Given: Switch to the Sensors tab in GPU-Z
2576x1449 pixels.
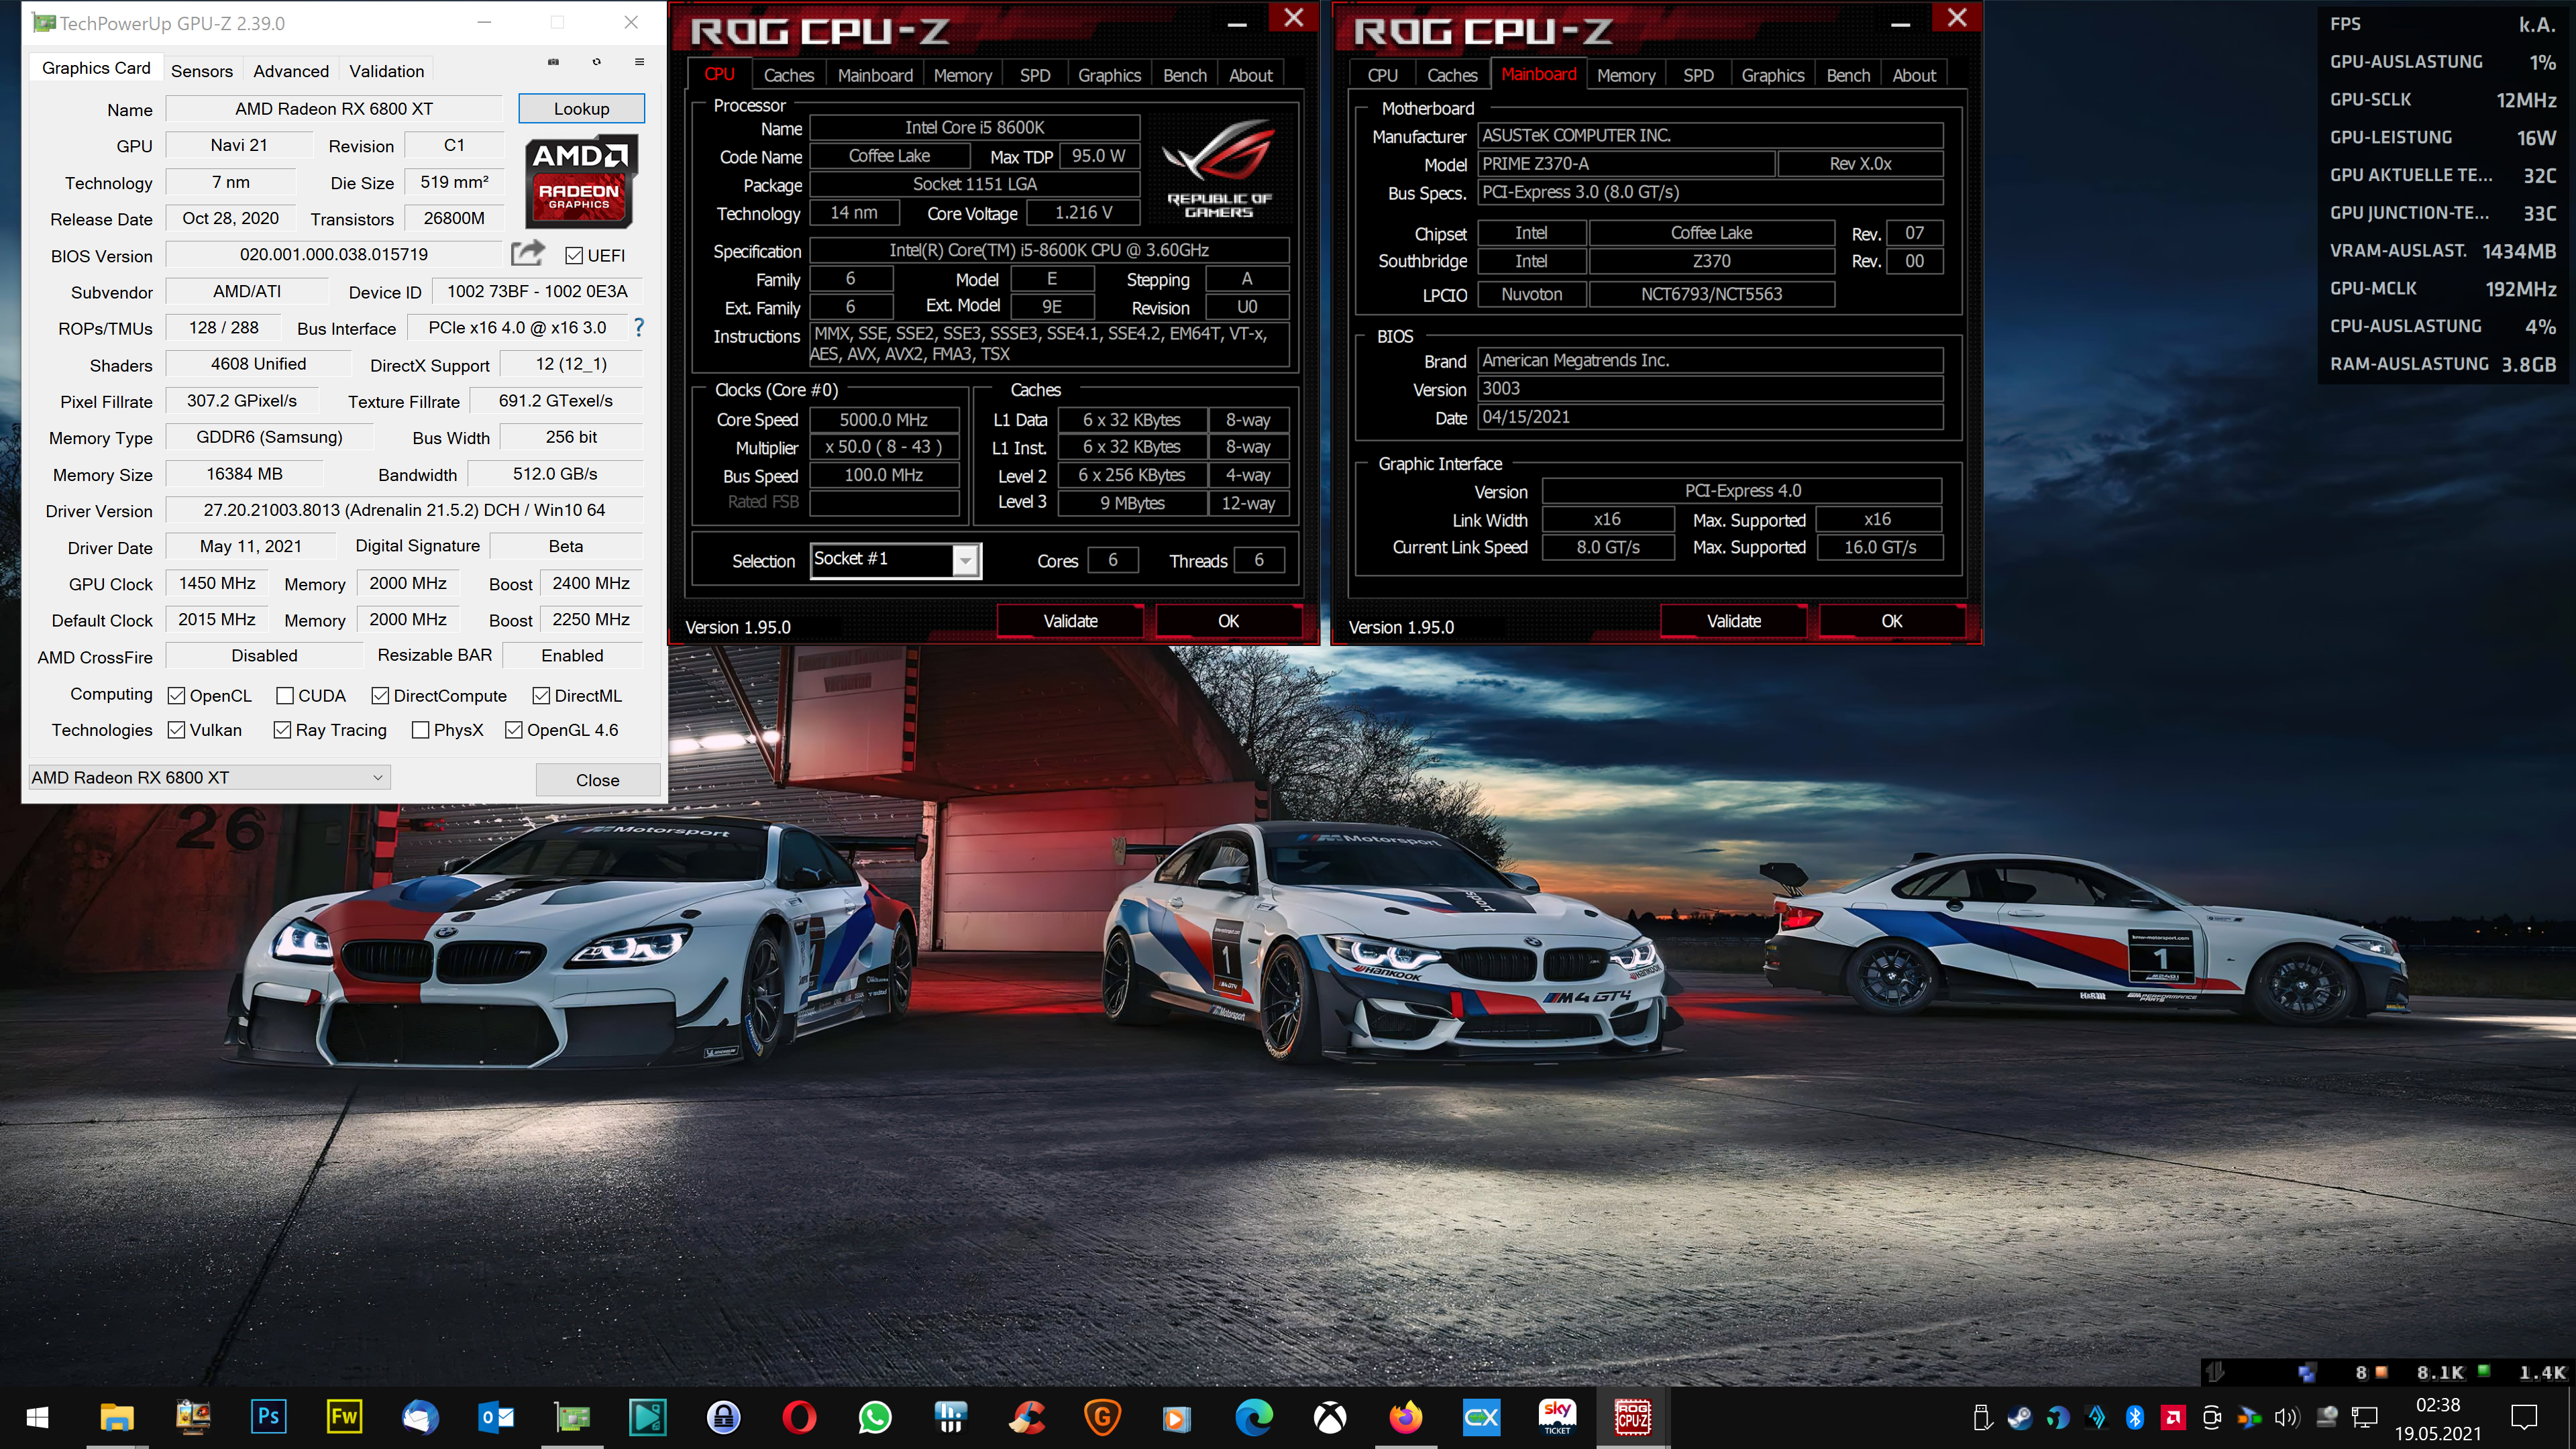Looking at the screenshot, I should (202, 71).
